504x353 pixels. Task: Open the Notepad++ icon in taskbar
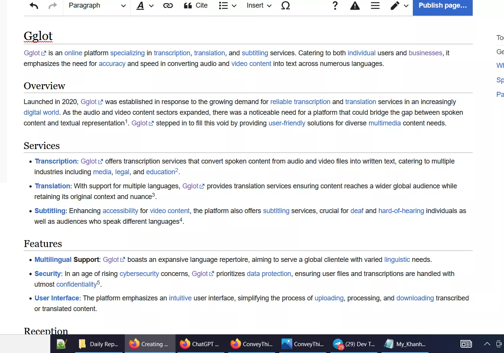click(61, 344)
